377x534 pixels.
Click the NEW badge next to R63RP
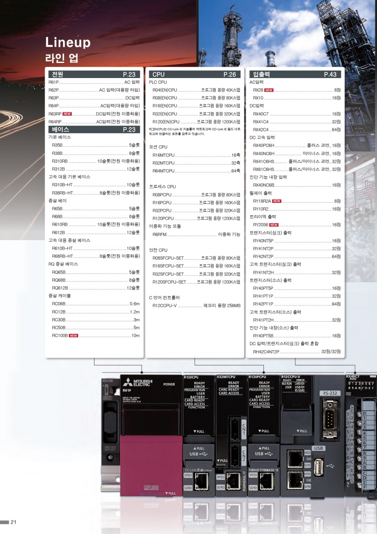click(x=67, y=114)
